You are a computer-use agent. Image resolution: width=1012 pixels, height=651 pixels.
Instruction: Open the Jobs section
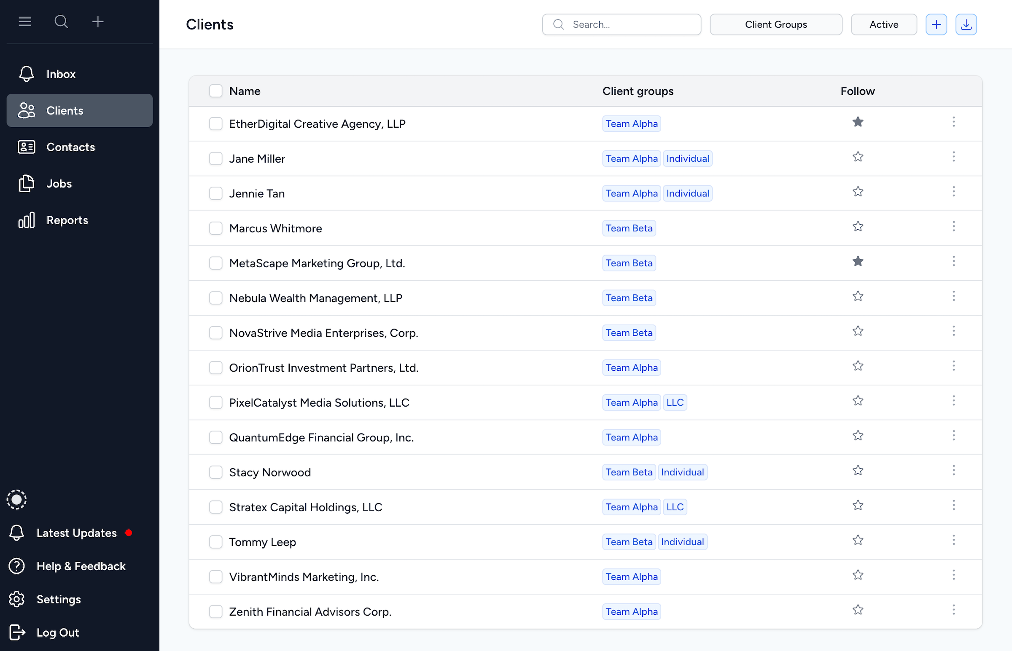pyautogui.click(x=58, y=183)
